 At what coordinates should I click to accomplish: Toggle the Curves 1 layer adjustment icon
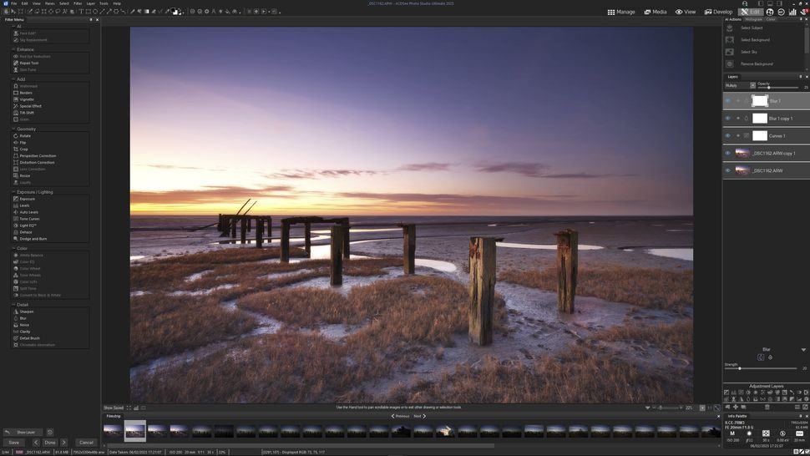click(x=747, y=136)
